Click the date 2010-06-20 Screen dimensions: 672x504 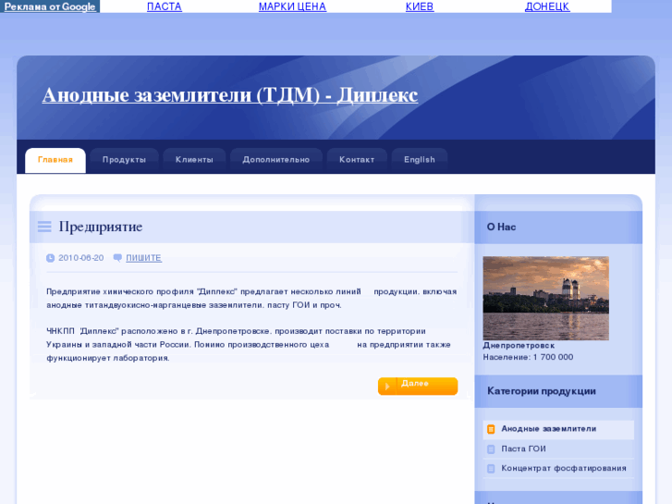81,258
